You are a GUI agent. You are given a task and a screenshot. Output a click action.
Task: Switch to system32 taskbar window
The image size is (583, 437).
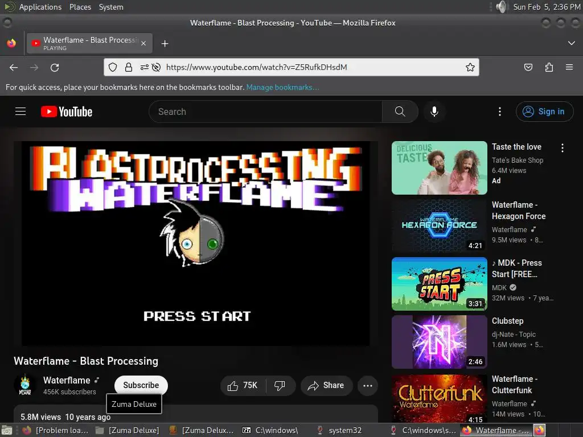[x=339, y=430]
